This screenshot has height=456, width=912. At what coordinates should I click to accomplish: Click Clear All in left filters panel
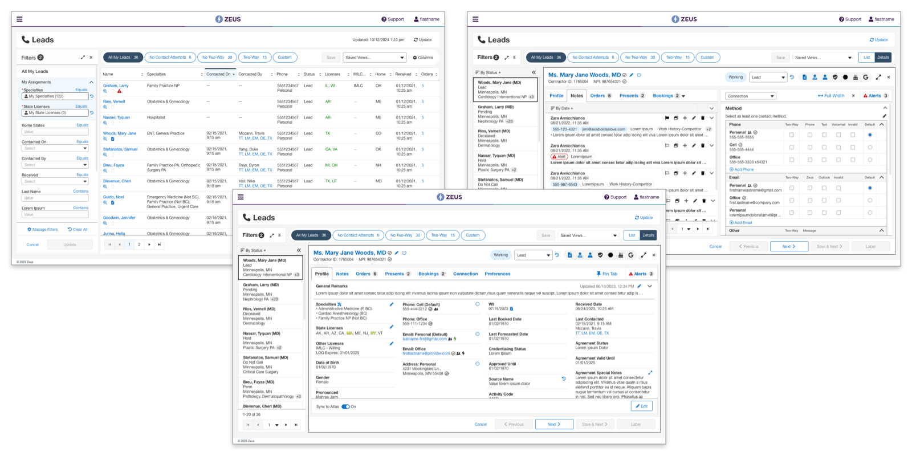click(x=78, y=230)
